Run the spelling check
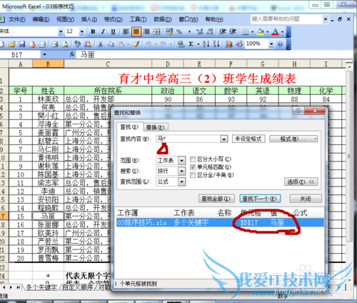Screen dimensions: 357x303 78,44
